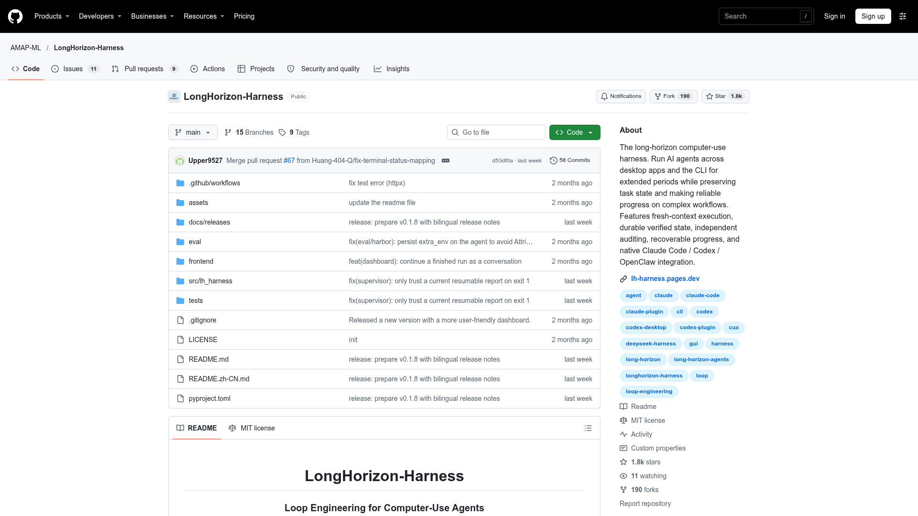Expand the Products menu
Screen dimensions: 918x516
(52, 16)
